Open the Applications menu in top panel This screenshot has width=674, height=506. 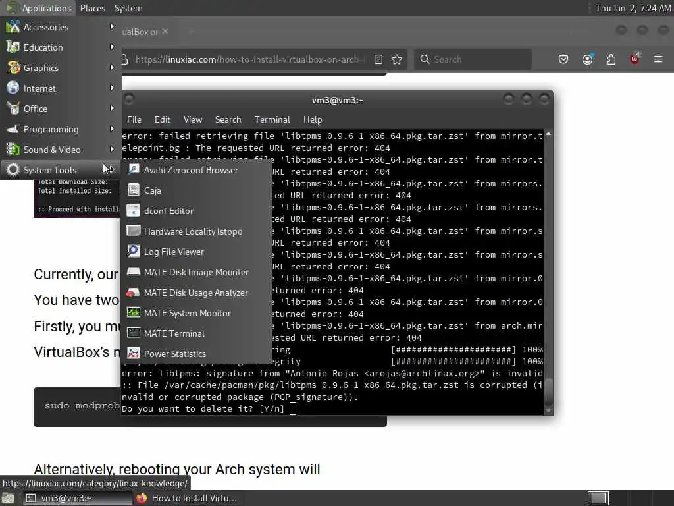tap(39, 8)
